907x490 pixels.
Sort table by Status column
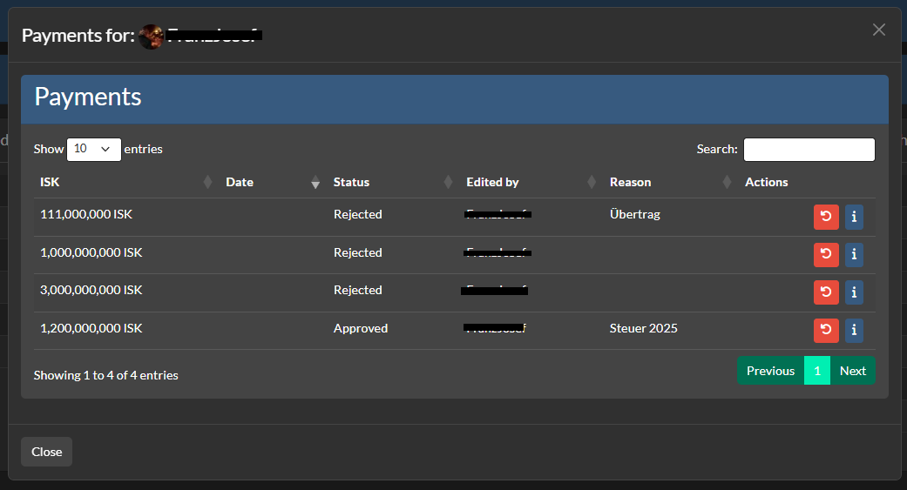[392, 182]
